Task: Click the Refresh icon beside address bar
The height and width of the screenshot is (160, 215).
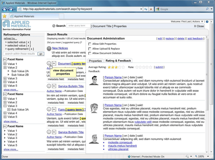Action: [x=145, y=9]
